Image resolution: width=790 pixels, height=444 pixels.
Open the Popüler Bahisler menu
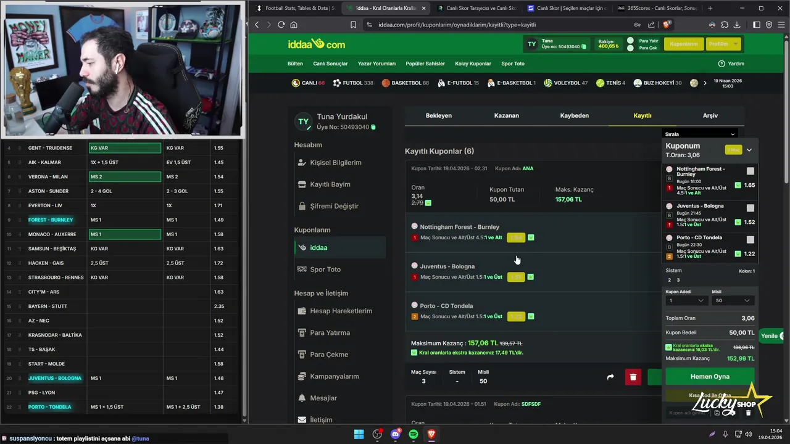click(425, 64)
